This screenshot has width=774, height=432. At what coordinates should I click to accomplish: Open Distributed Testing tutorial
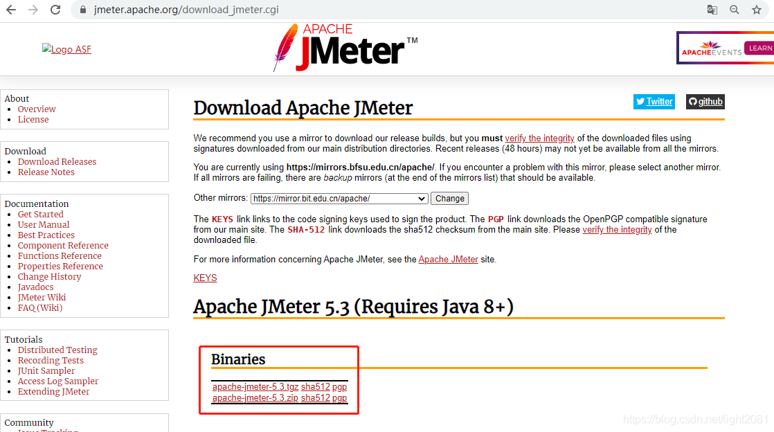click(57, 350)
